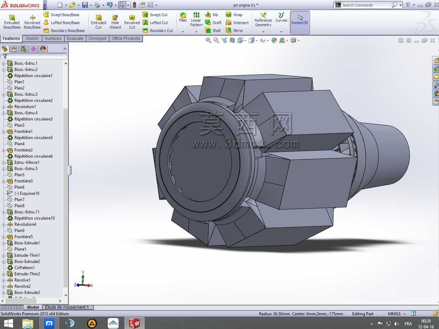Switch to the Office Products tab

click(x=126, y=39)
